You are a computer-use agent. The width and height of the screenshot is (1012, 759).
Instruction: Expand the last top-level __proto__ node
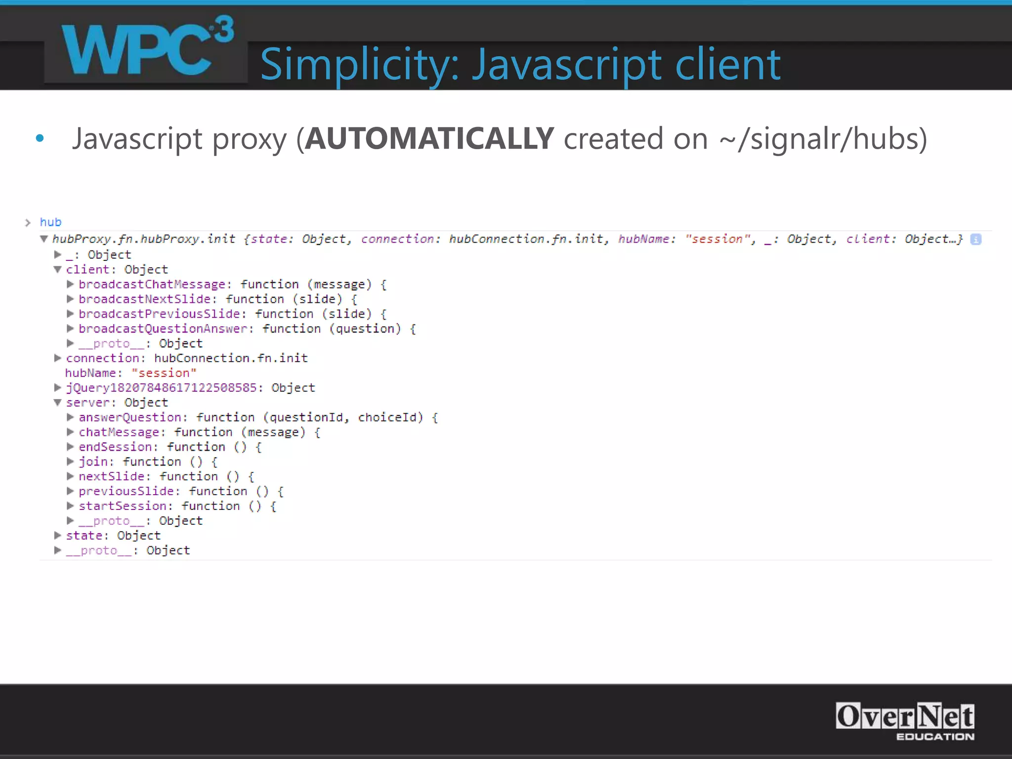tap(57, 550)
